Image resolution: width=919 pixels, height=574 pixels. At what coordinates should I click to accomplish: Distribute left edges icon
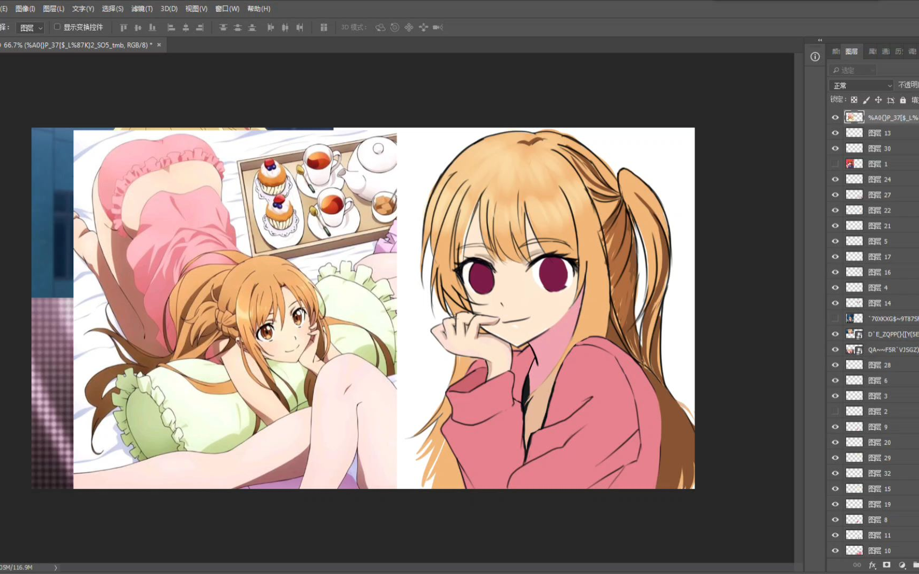[271, 28]
